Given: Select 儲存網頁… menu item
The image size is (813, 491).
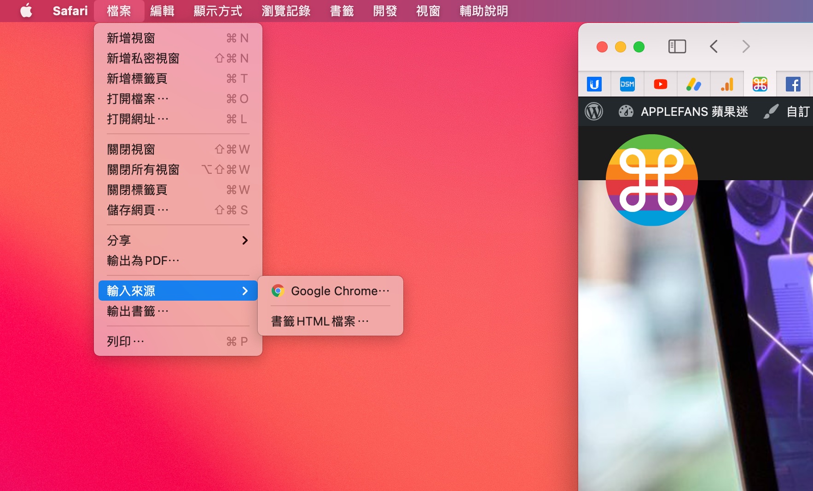Looking at the screenshot, I should 178,210.
